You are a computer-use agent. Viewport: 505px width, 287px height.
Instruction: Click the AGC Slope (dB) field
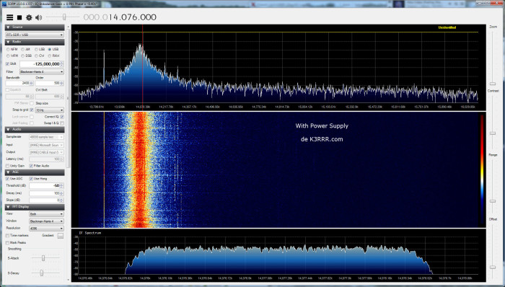(x=46, y=200)
